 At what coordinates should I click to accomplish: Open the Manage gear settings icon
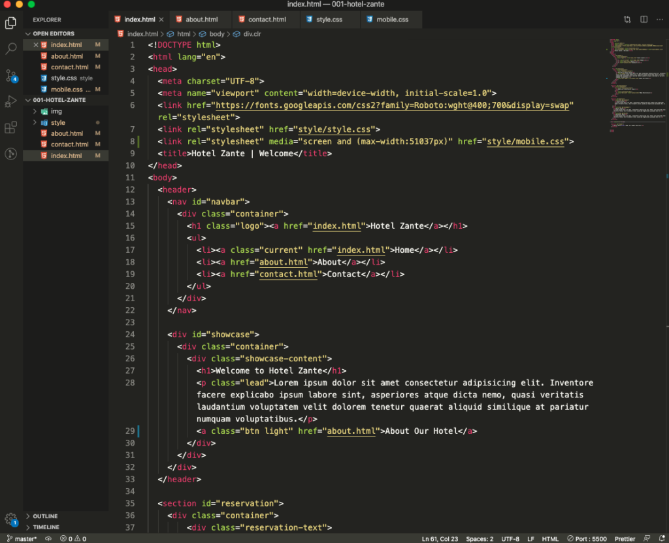pyautogui.click(x=10, y=519)
